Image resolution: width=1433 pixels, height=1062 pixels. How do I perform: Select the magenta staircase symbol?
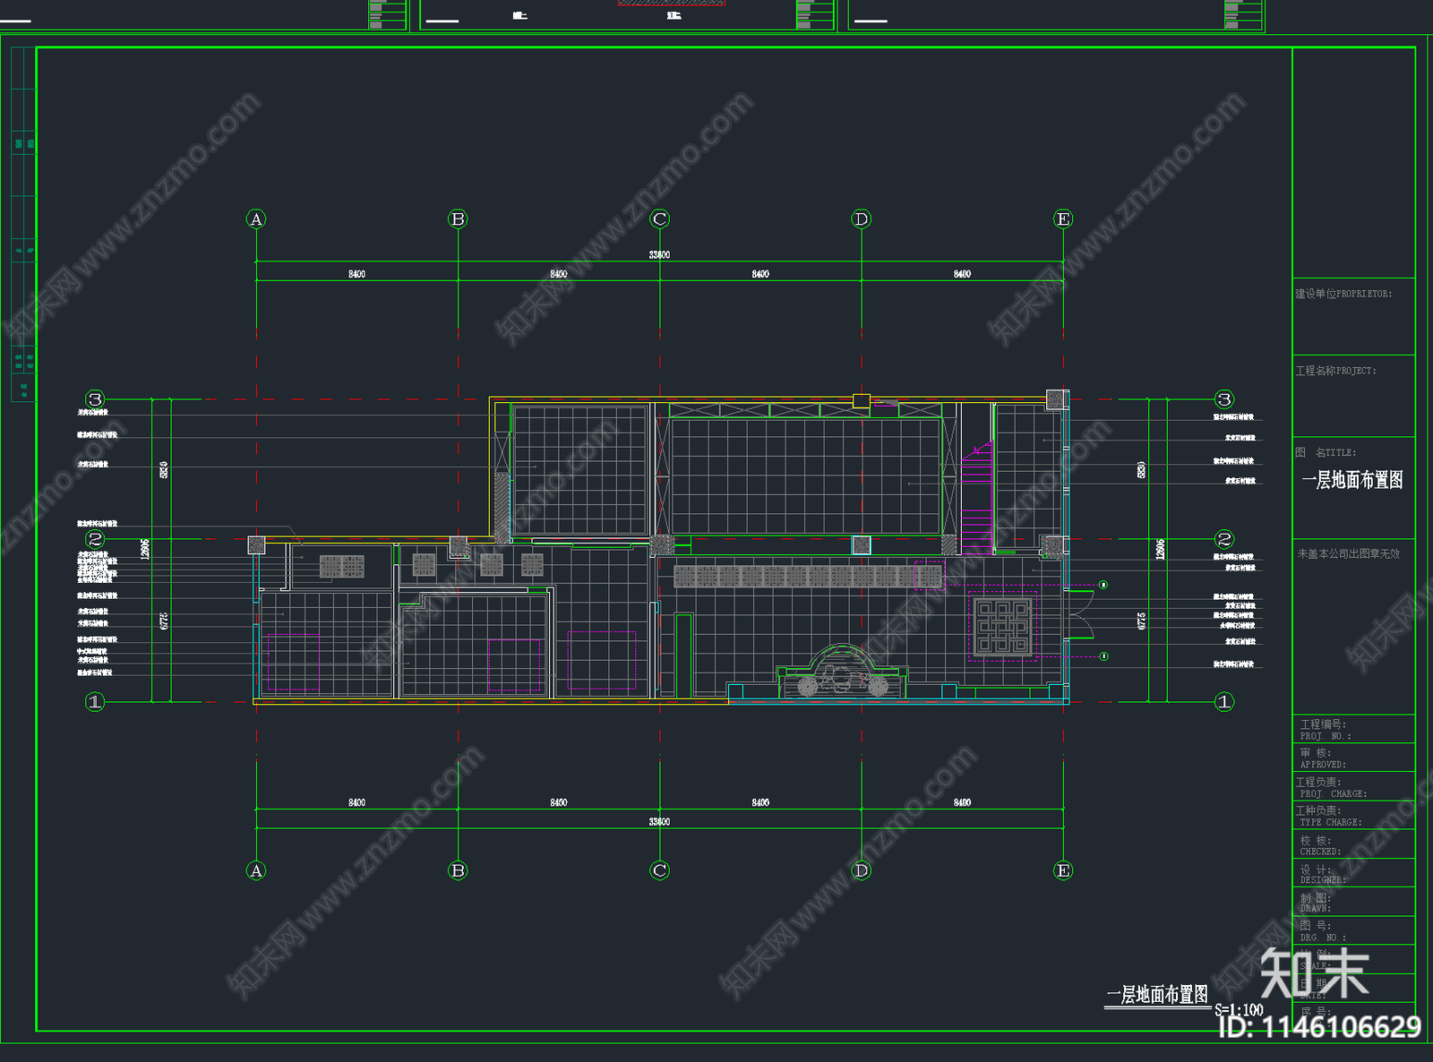(x=976, y=497)
